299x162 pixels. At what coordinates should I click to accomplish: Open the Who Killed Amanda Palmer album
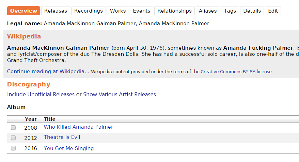coord(78,127)
